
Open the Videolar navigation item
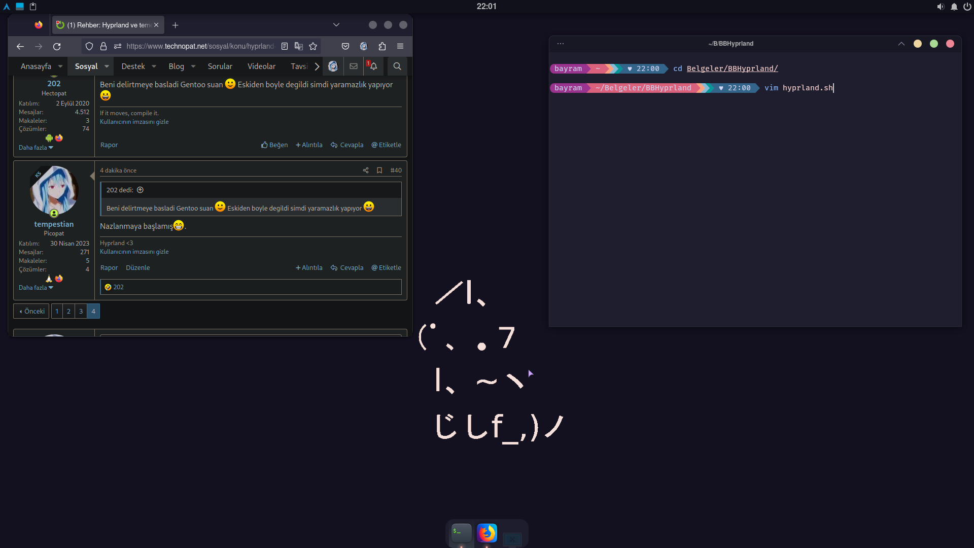(261, 66)
